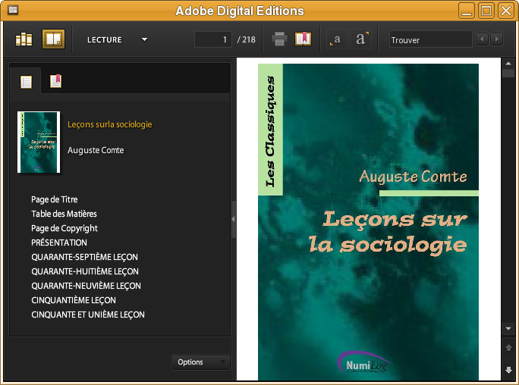Jump to 'PRÉSENTATION' chapter
This screenshot has width=519, height=385.
(59, 243)
